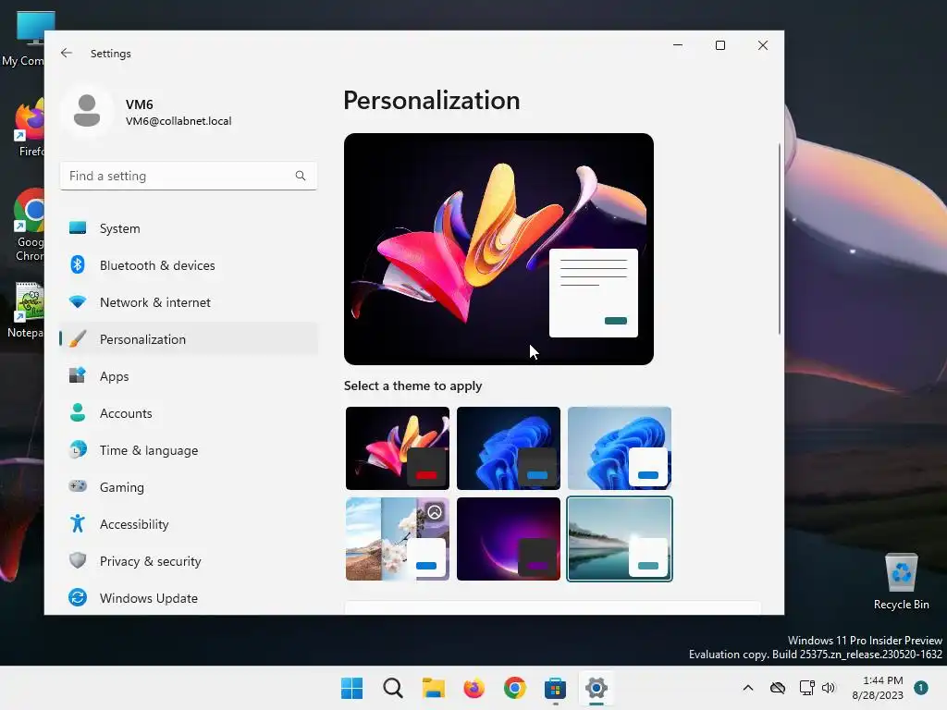This screenshot has width=947, height=710.
Task: Apply the teal lake landscape theme
Action: click(x=620, y=539)
